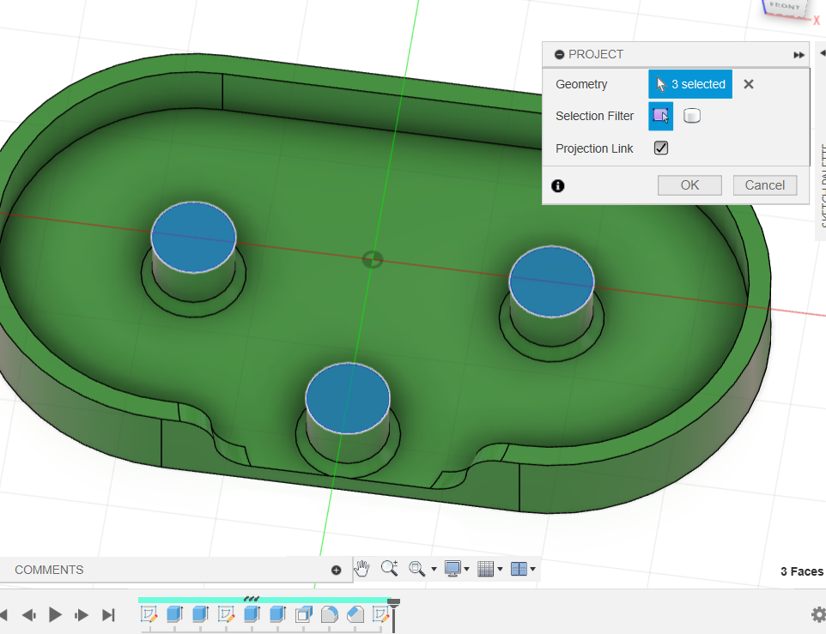Image resolution: width=826 pixels, height=634 pixels.
Task: Activate the Specified Entities selection filter
Action: pyautogui.click(x=660, y=116)
